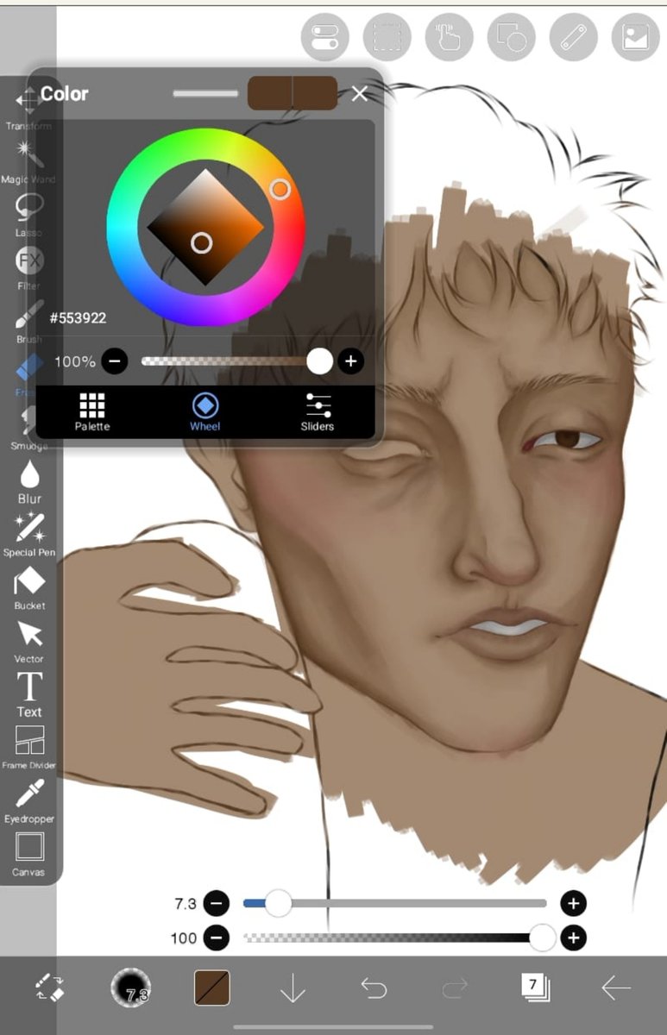Select the Smudge tool
Viewport: 667px width, 1035px height.
(28, 427)
